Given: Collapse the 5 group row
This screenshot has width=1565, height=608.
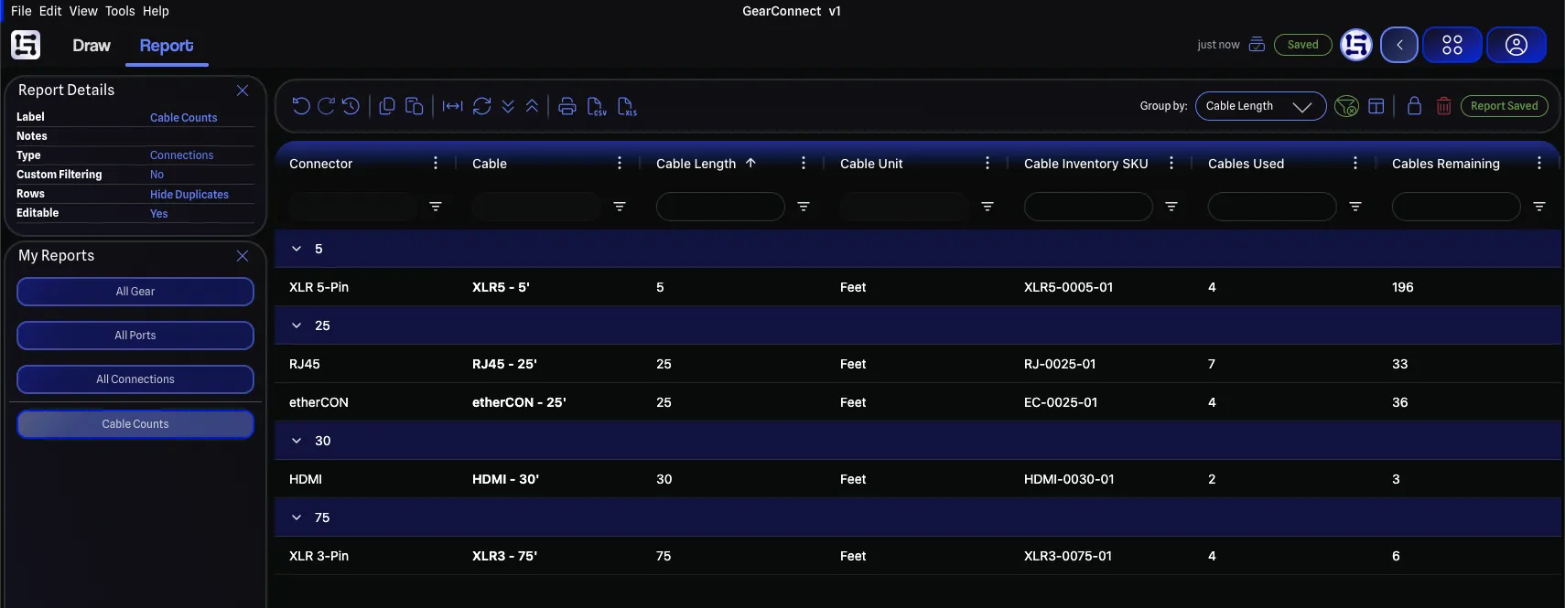Looking at the screenshot, I should pos(297,249).
